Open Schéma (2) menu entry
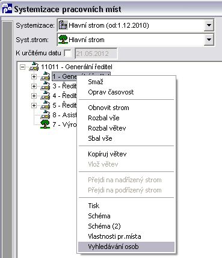The width and height of the screenshot is (222, 258). [126, 226]
